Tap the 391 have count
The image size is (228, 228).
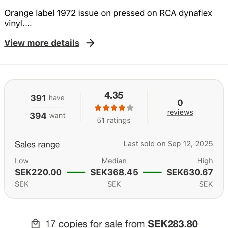coord(48,98)
